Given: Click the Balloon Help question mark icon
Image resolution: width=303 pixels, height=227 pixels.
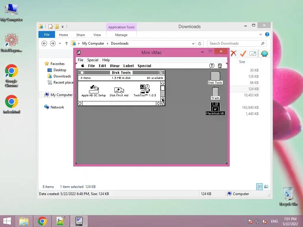Looking at the screenshot, I should pyautogui.click(x=212, y=66).
